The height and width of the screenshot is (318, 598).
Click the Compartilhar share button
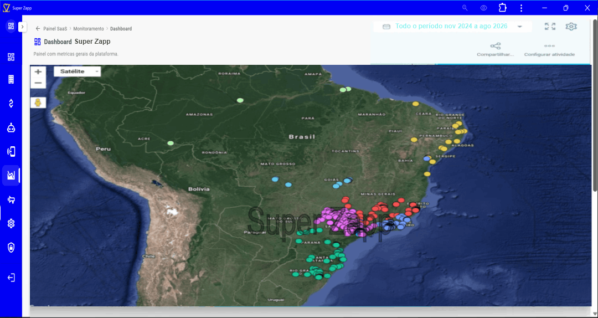tap(496, 50)
